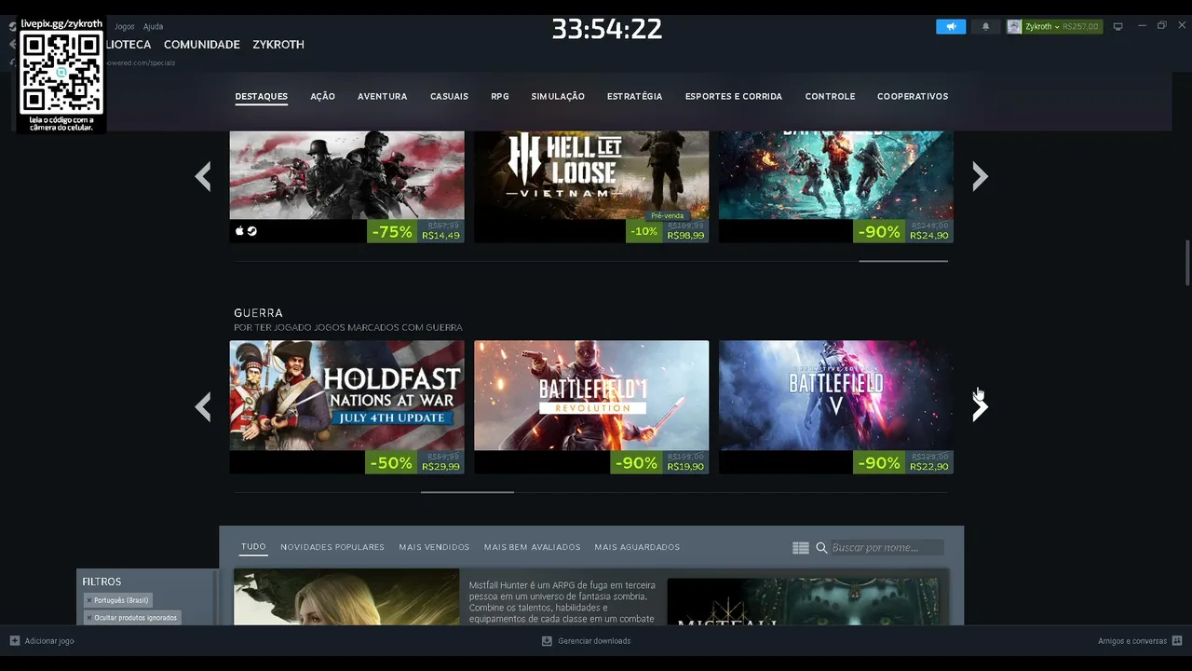Click the R$22,90 Battlefield V price
Image resolution: width=1192 pixels, height=671 pixels.
(x=929, y=466)
